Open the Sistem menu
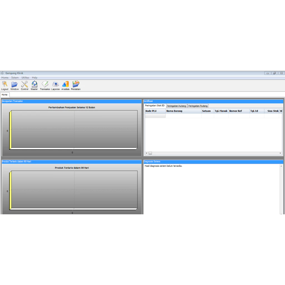This screenshot has height=285, width=285. point(15,78)
